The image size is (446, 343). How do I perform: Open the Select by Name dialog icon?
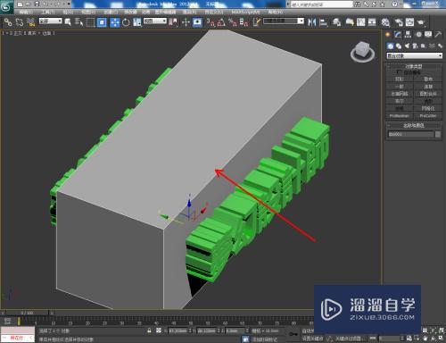tap(79, 22)
